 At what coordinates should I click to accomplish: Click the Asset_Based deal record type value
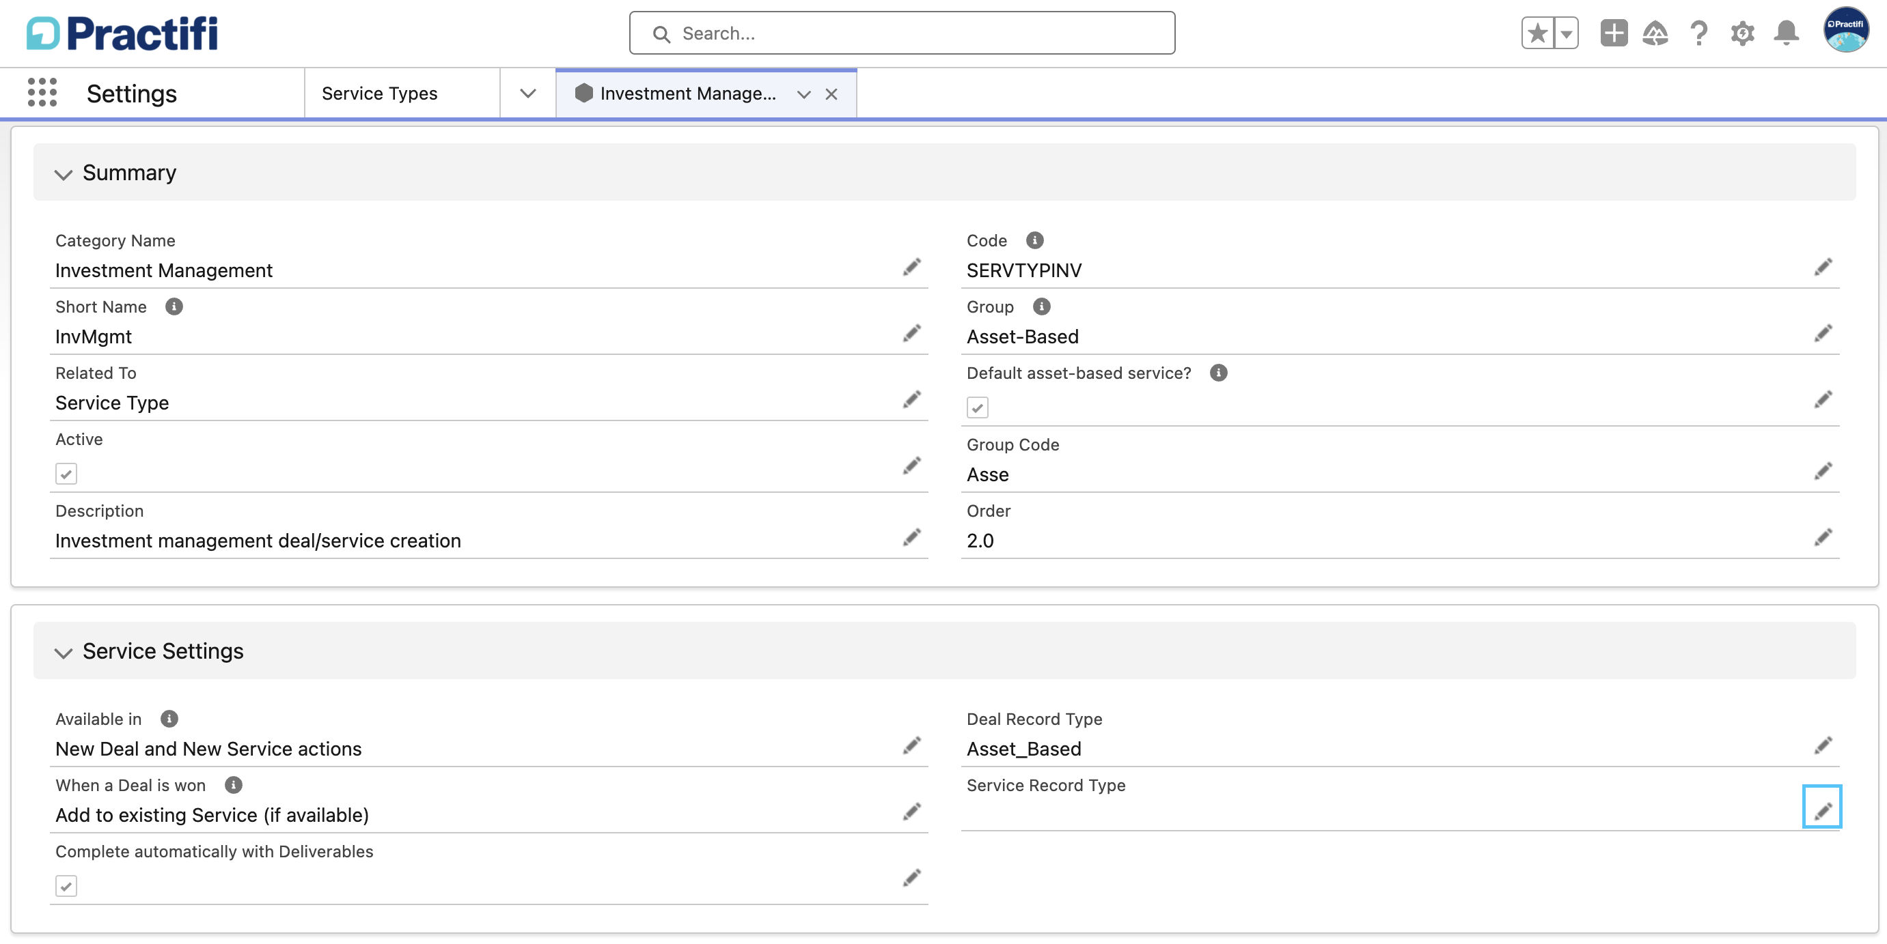click(x=1023, y=749)
